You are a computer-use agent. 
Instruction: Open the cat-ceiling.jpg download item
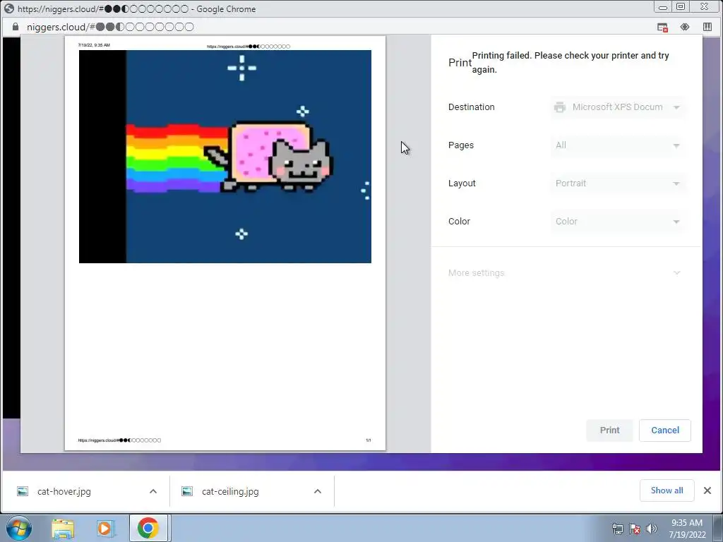click(230, 491)
